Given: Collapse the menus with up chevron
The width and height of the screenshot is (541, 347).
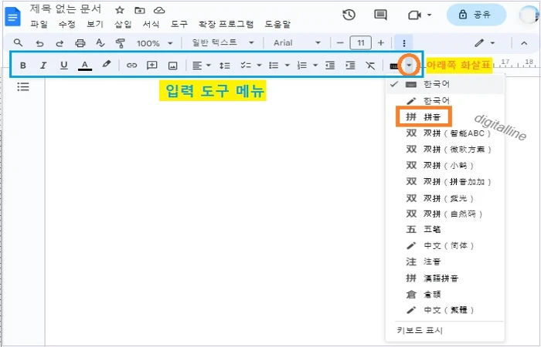Looking at the screenshot, I should tap(524, 43).
